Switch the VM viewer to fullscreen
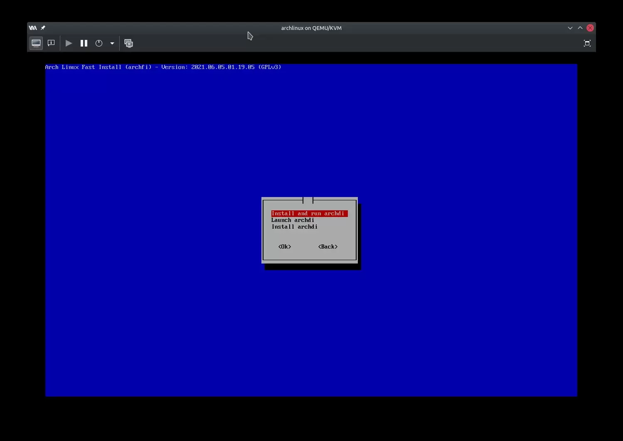The height and width of the screenshot is (441, 623). click(587, 43)
